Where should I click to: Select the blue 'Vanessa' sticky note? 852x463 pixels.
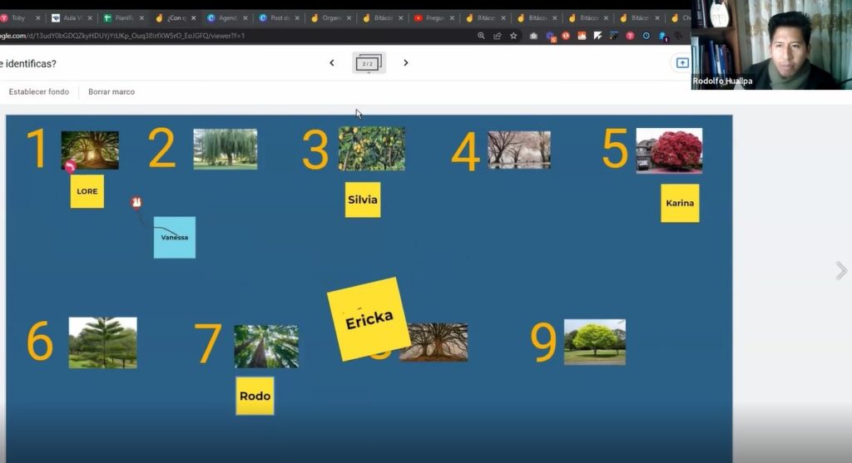[x=175, y=238]
